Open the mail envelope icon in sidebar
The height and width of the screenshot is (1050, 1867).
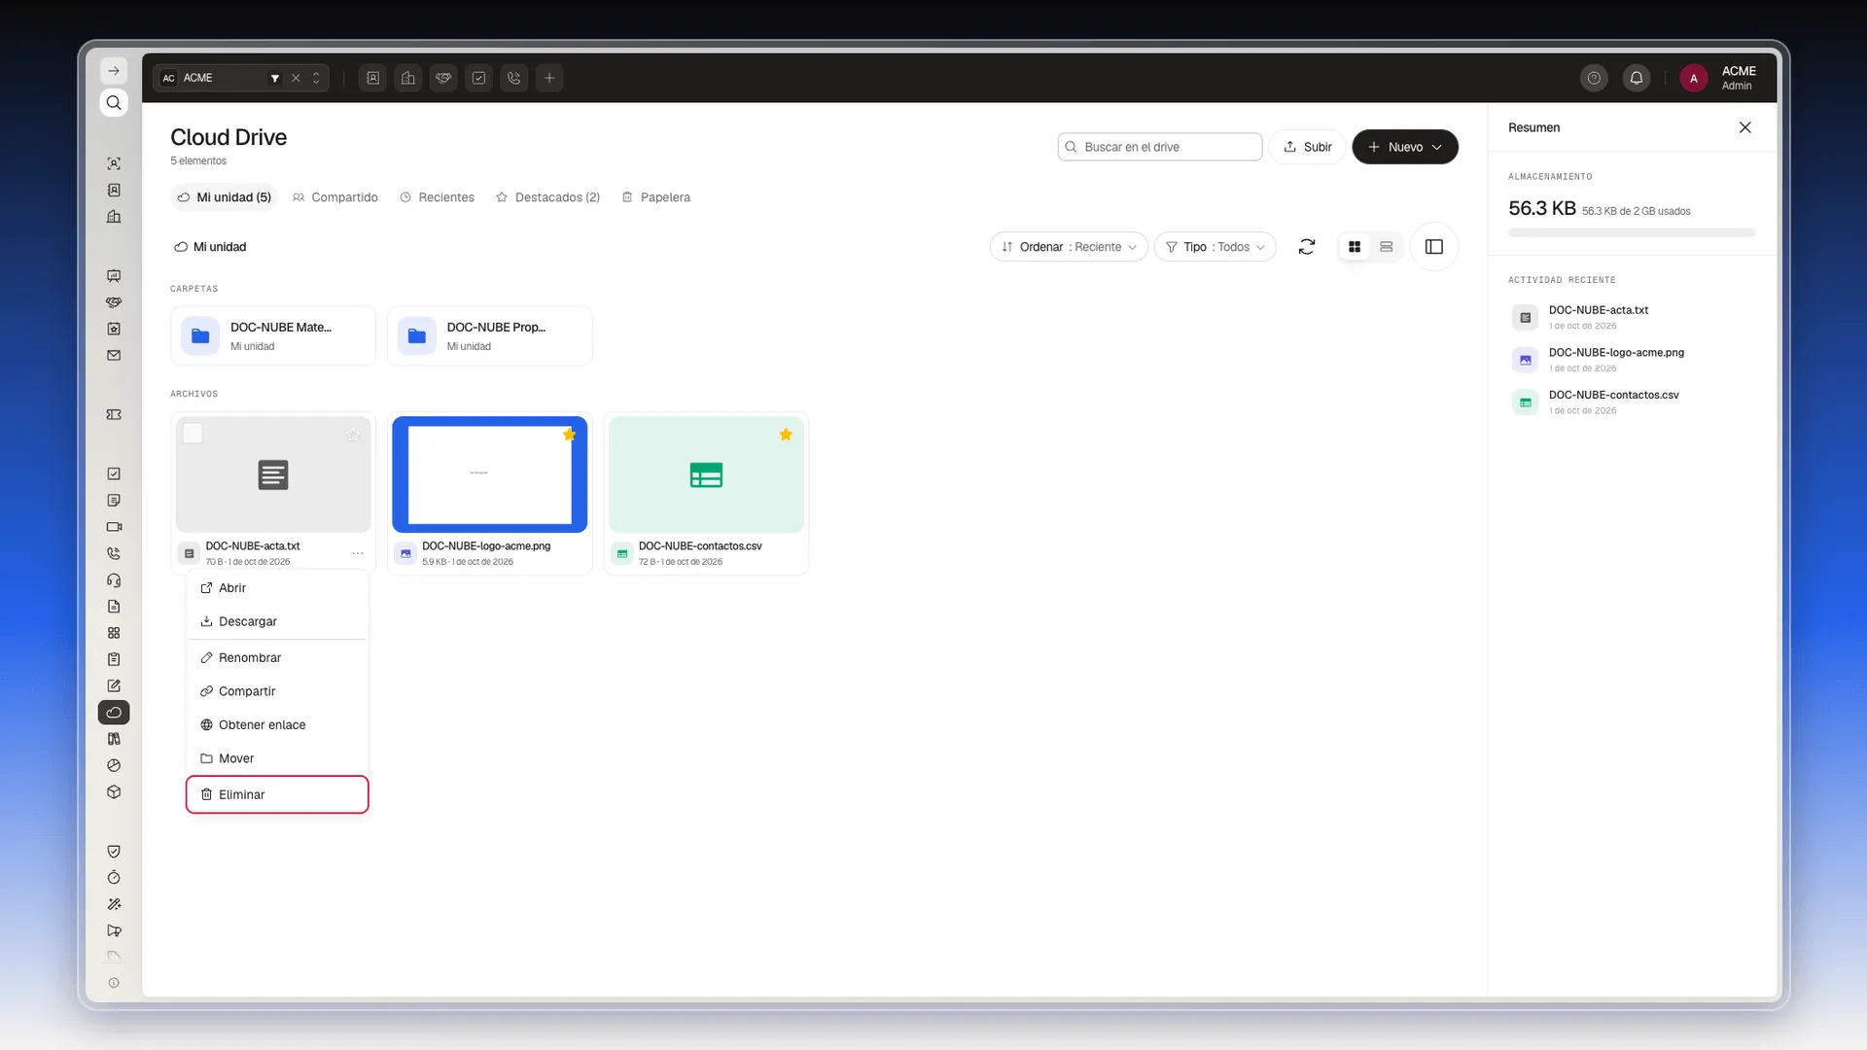(x=114, y=356)
